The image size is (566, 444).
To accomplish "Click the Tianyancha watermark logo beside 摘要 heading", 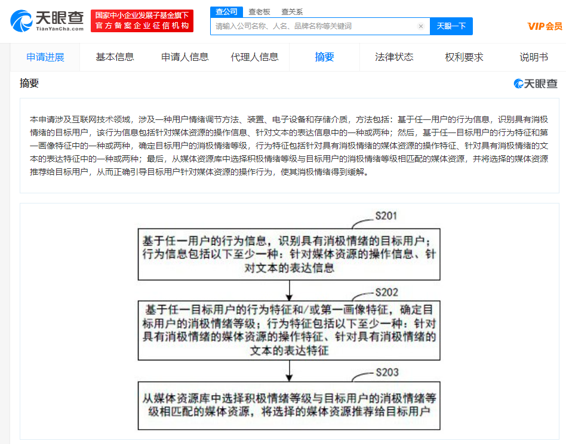I will pos(536,84).
